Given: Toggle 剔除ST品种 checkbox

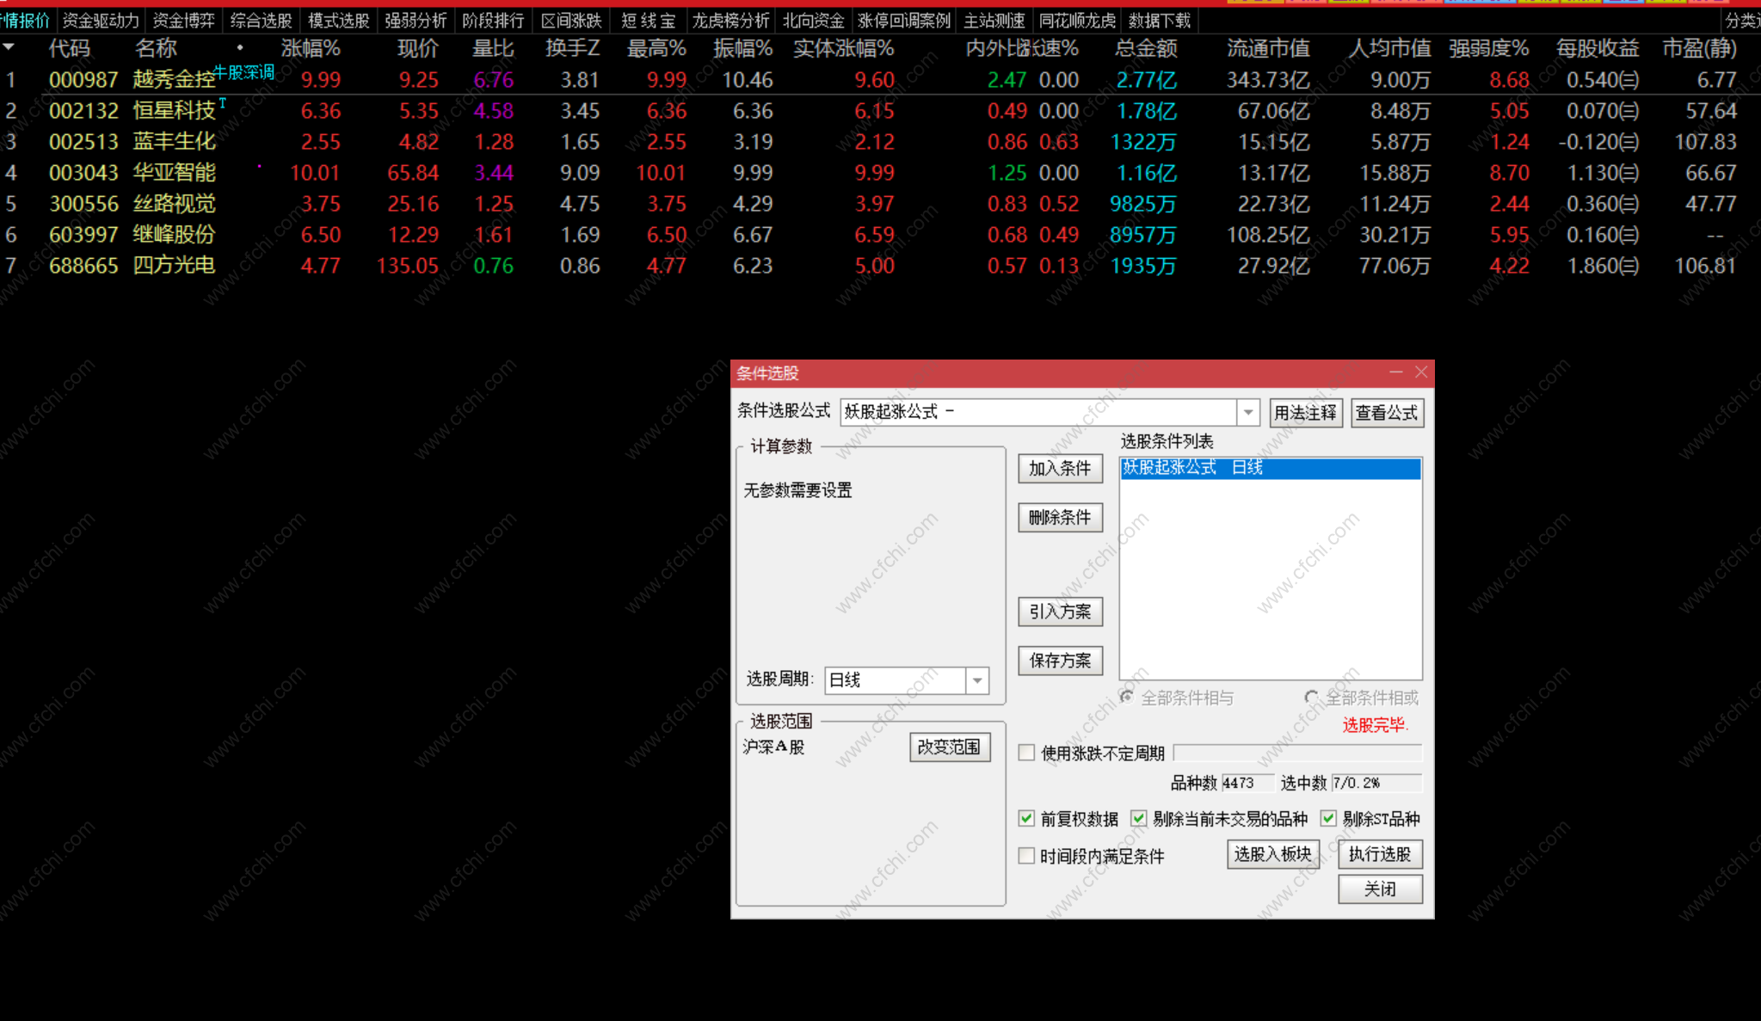Looking at the screenshot, I should (x=1328, y=818).
